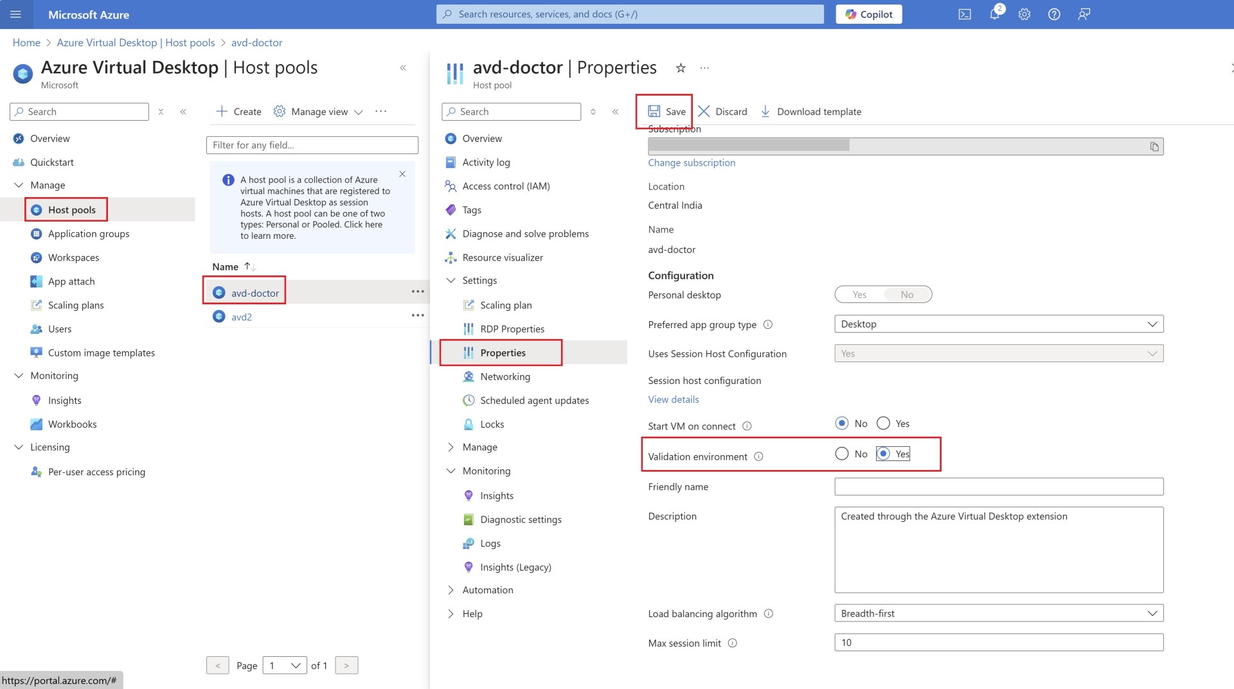The image size is (1234, 689).
Task: Open Scheduled agent updates
Action: [x=534, y=400]
